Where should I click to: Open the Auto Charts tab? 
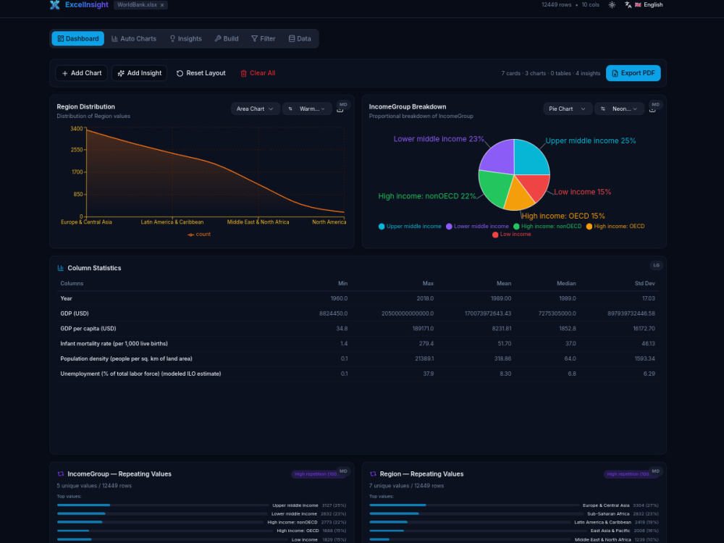click(x=134, y=39)
